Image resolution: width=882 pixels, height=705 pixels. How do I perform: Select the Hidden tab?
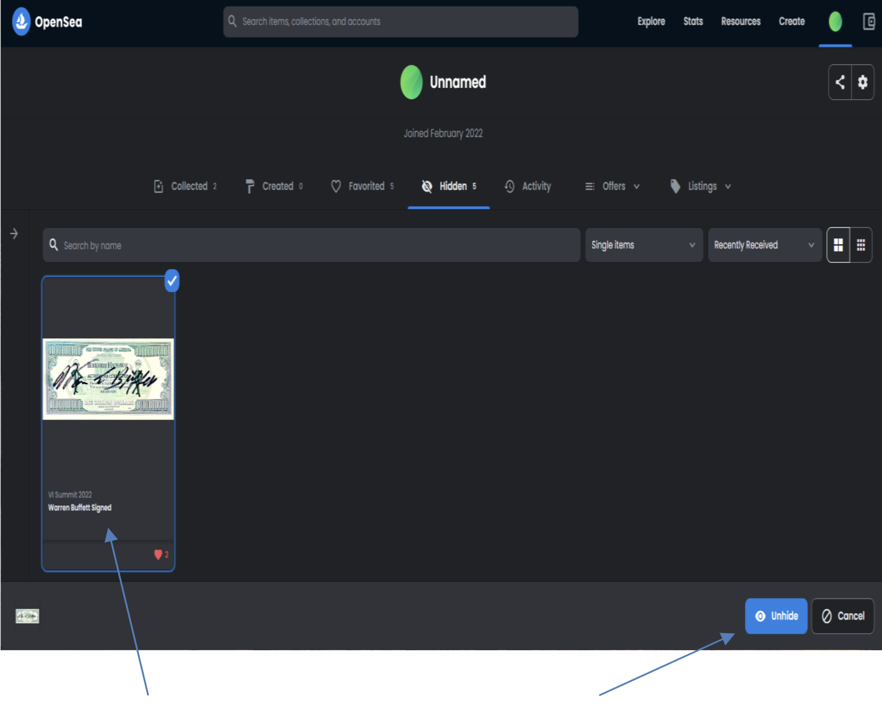coord(449,186)
